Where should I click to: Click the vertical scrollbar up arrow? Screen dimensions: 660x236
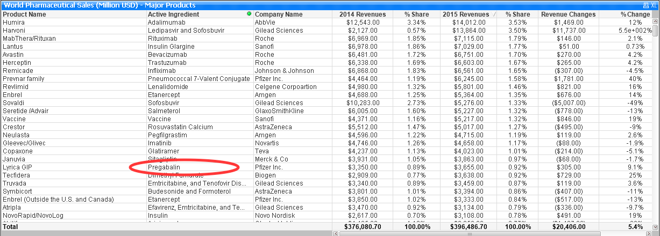click(x=655, y=23)
